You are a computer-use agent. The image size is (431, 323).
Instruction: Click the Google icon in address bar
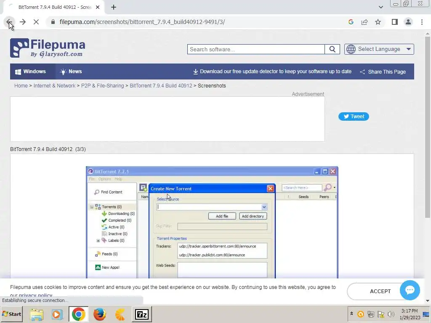351,22
